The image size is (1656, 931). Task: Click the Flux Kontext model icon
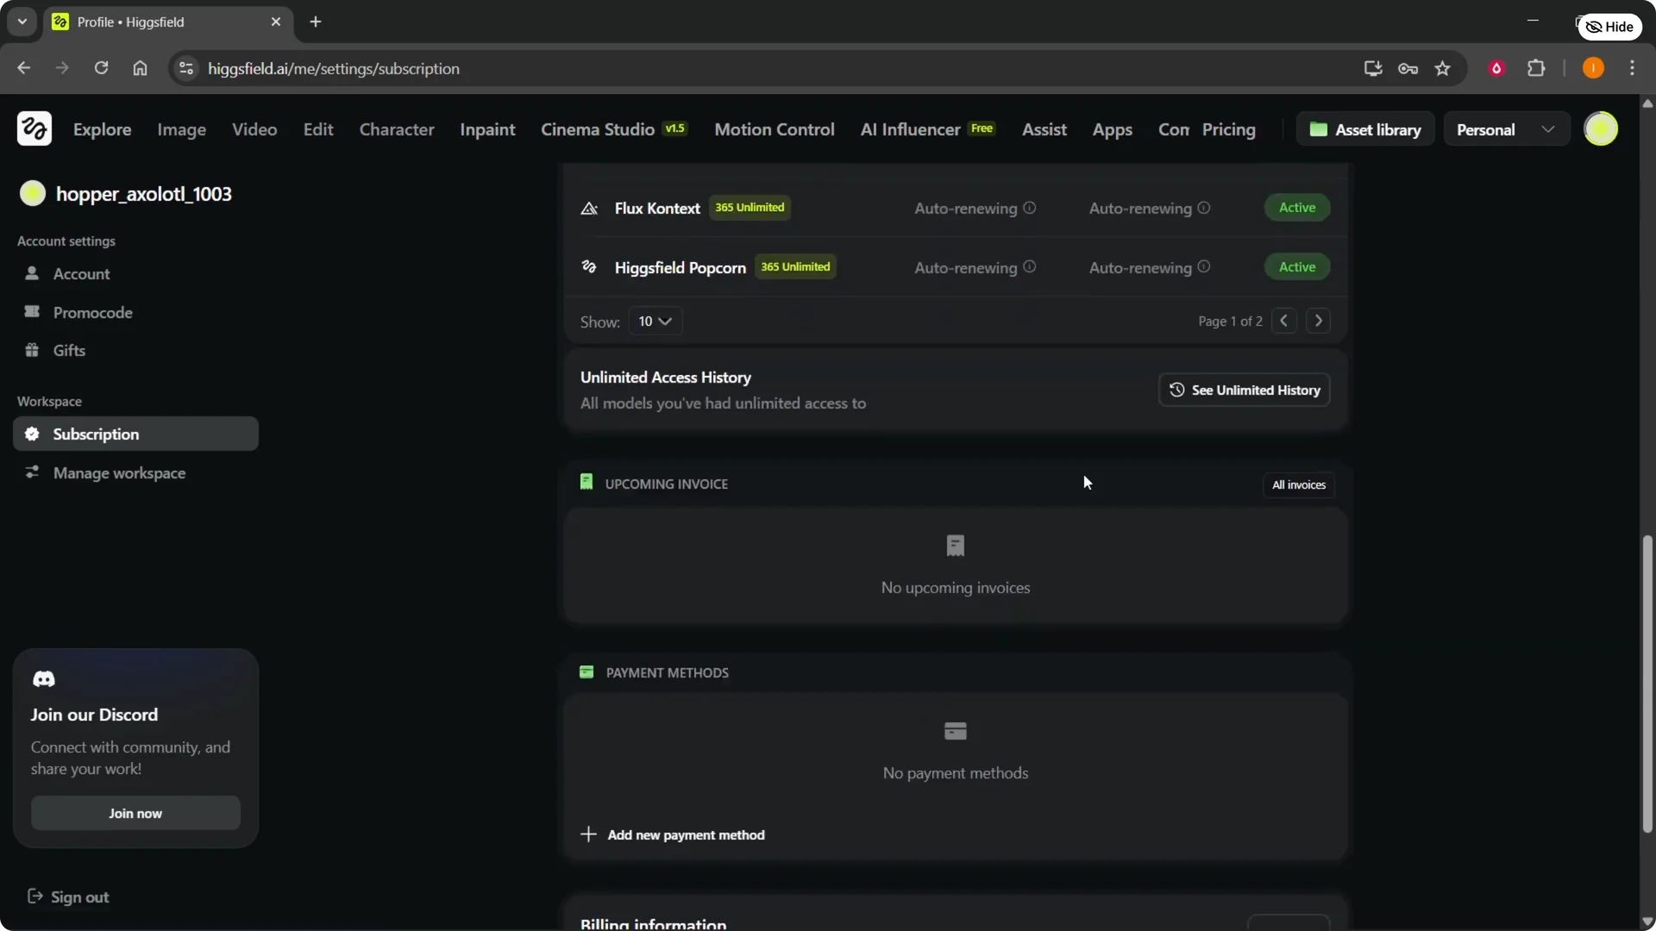(x=589, y=207)
